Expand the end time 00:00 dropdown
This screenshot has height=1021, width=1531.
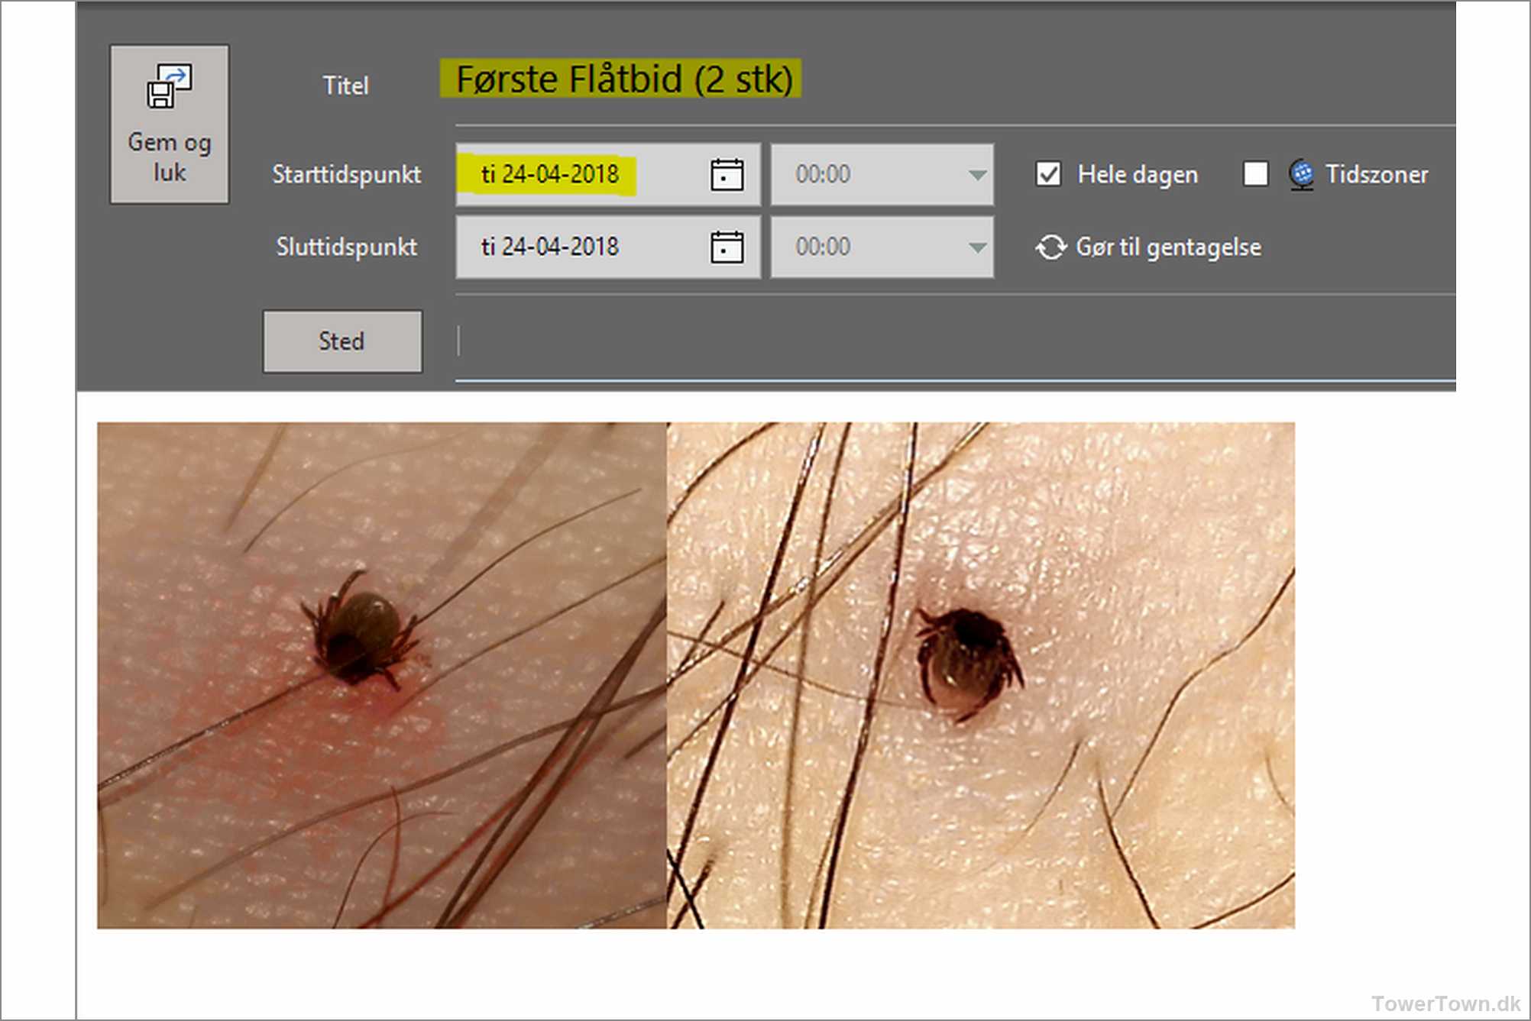(x=976, y=247)
